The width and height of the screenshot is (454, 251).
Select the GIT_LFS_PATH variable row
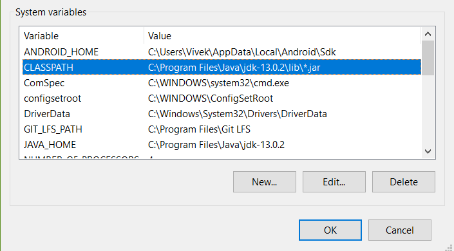pos(222,129)
